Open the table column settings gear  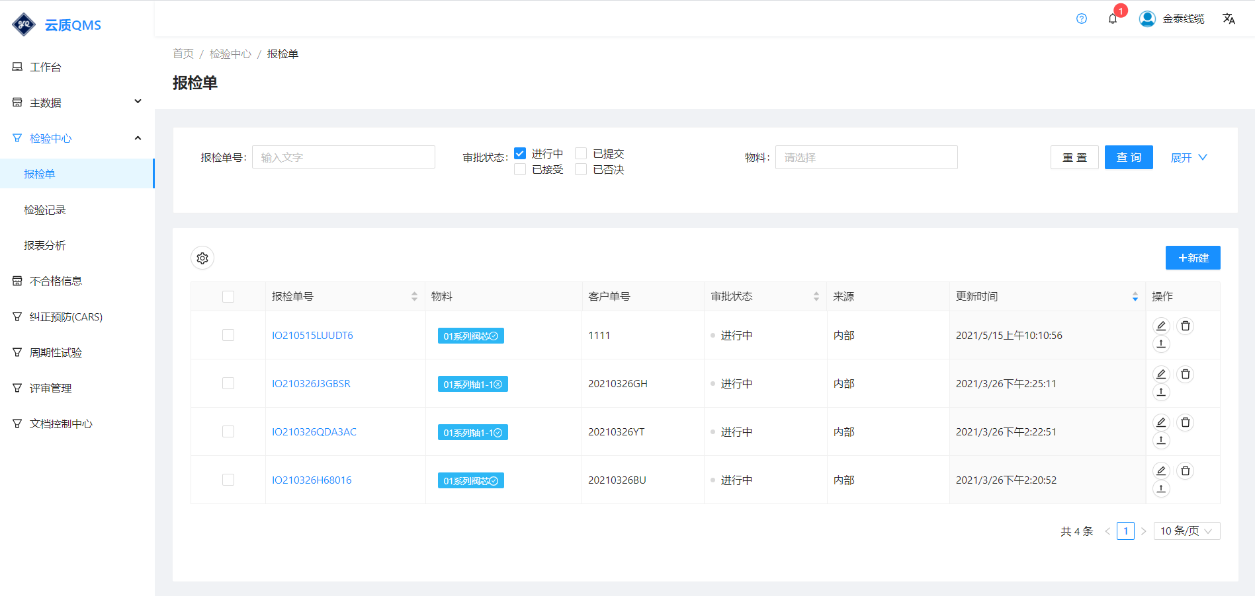pos(202,258)
